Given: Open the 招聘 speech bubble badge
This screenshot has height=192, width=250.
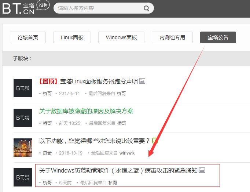Looking at the screenshot, I should (x=43, y=5).
